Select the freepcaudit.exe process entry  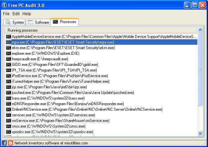[x=102, y=59]
